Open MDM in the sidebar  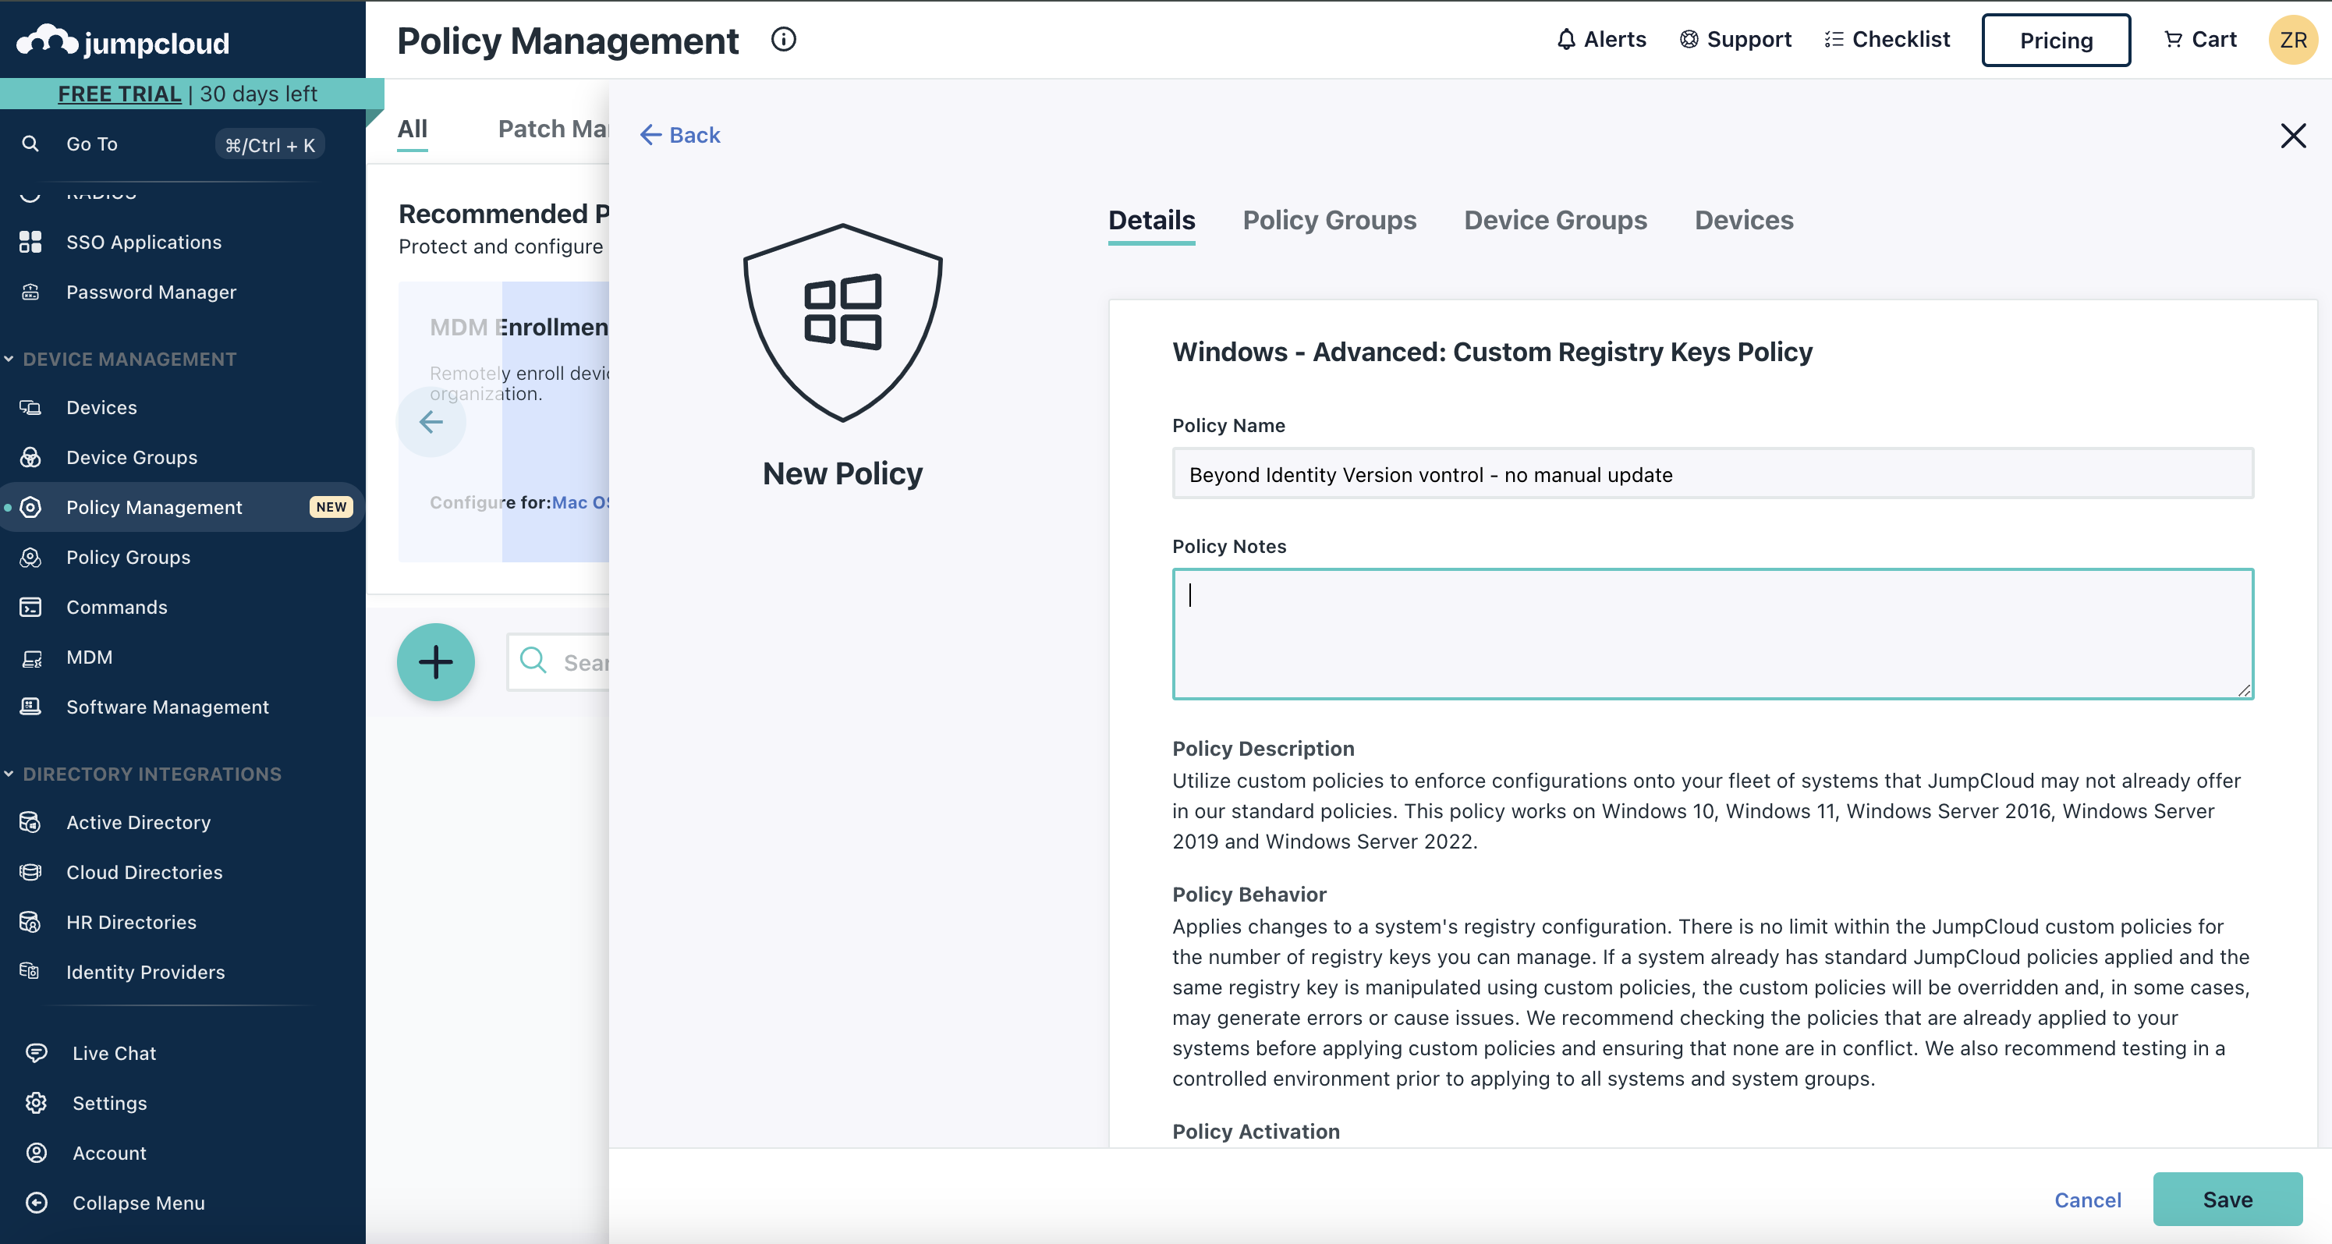tap(89, 657)
